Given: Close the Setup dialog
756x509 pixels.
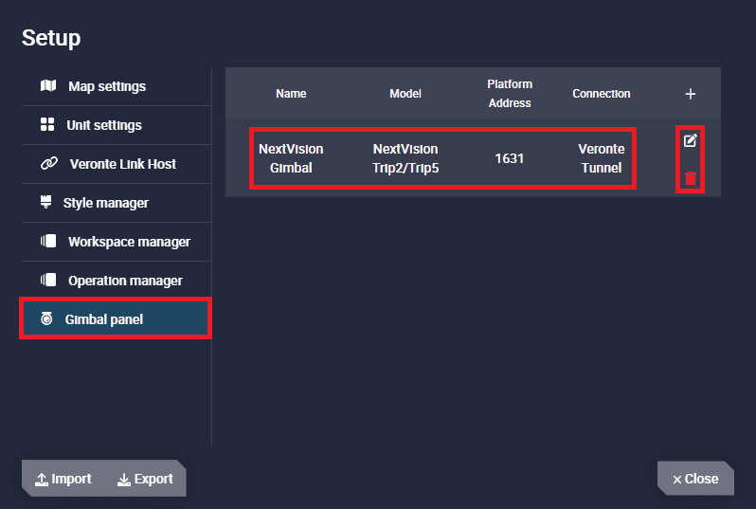Looking at the screenshot, I should click(695, 479).
